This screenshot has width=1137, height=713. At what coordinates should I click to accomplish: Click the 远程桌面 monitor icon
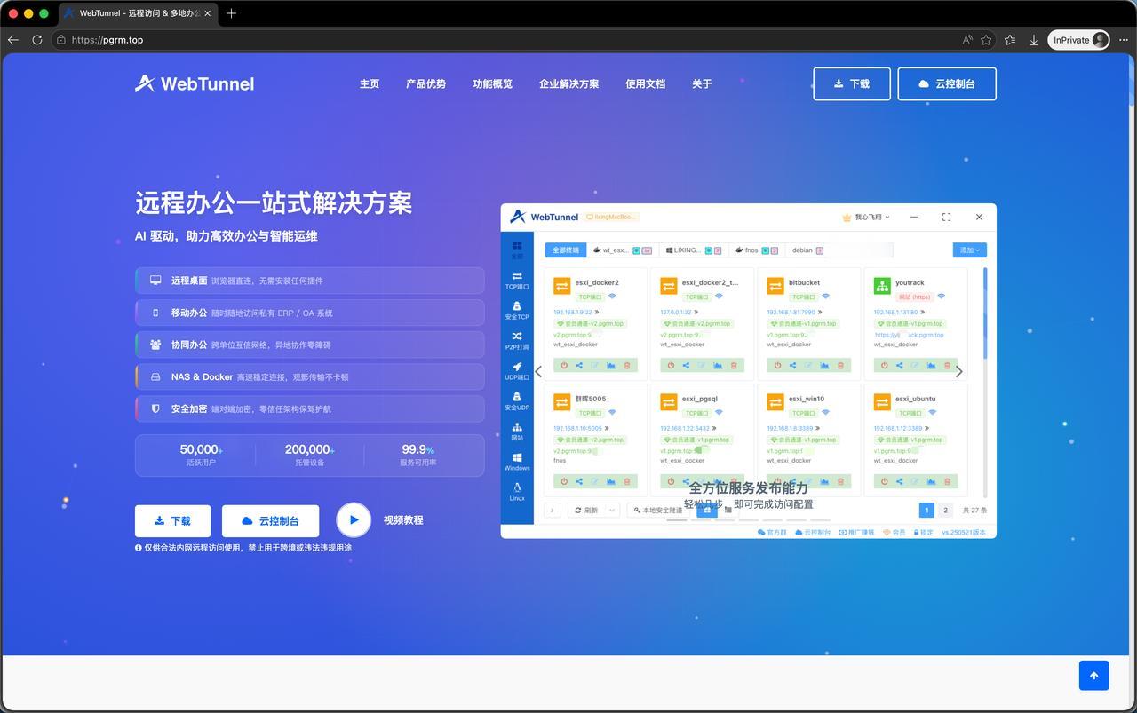point(155,281)
